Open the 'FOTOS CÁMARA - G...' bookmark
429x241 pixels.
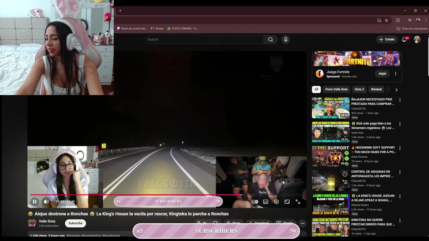182,28
